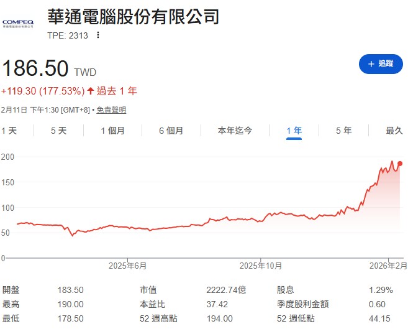Click the 過去 1 年 period text
This screenshot has height=334, width=408.
[x=117, y=91]
